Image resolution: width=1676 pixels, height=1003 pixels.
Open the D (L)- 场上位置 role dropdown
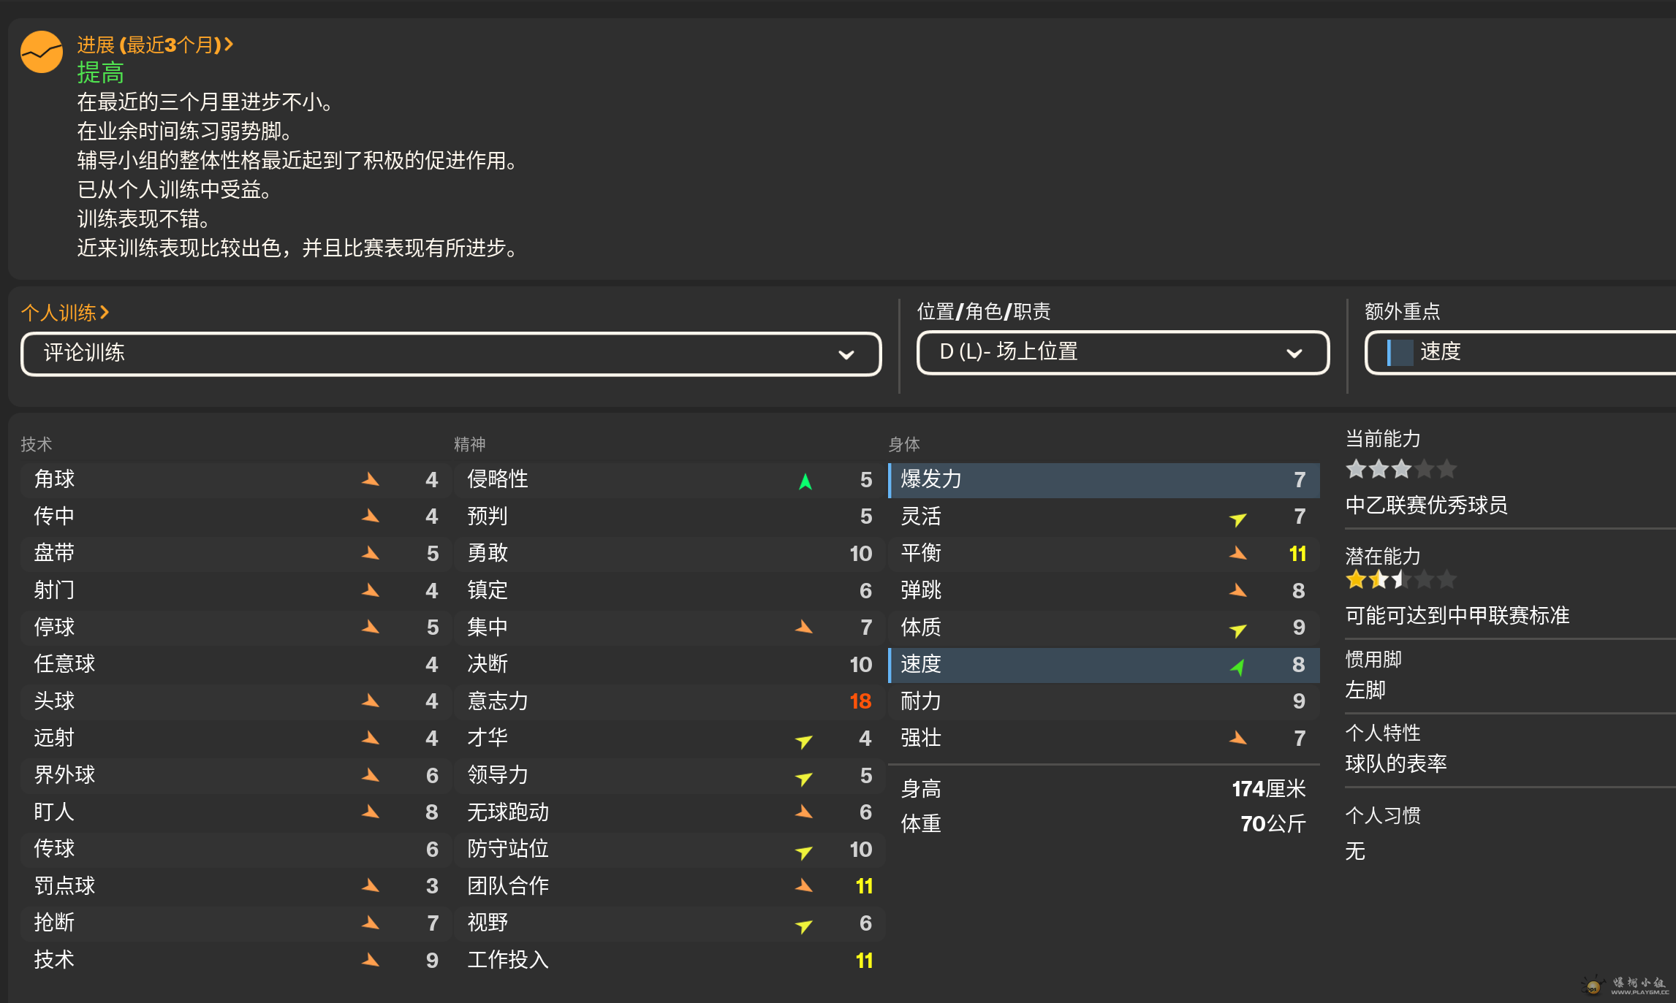[x=1123, y=353]
